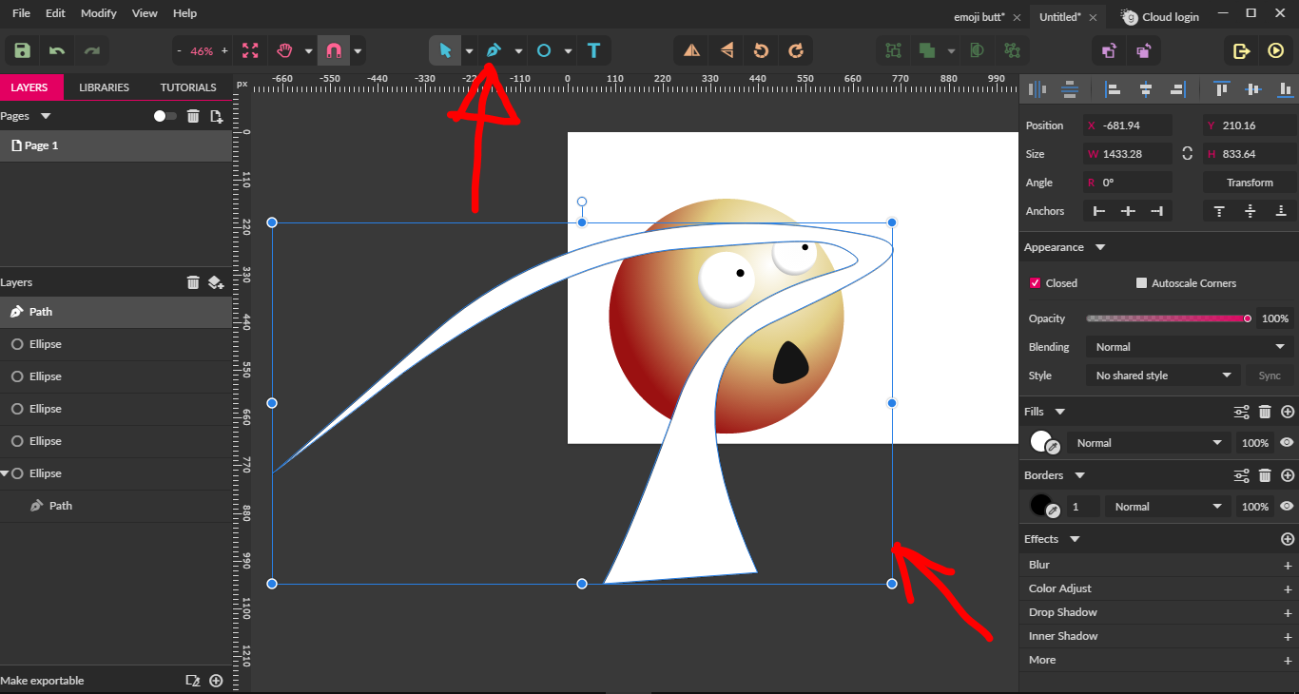Open the Export icon

pyautogui.click(x=1241, y=50)
